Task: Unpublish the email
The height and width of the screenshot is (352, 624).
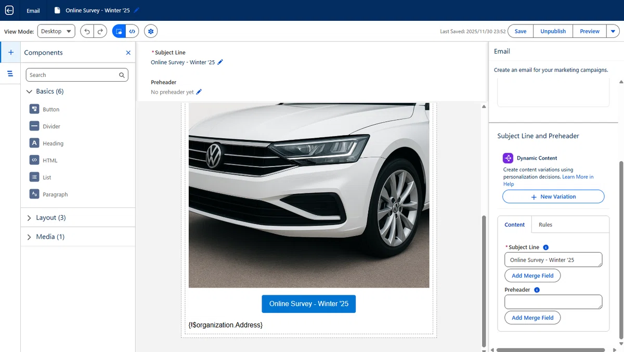Action: click(x=553, y=31)
